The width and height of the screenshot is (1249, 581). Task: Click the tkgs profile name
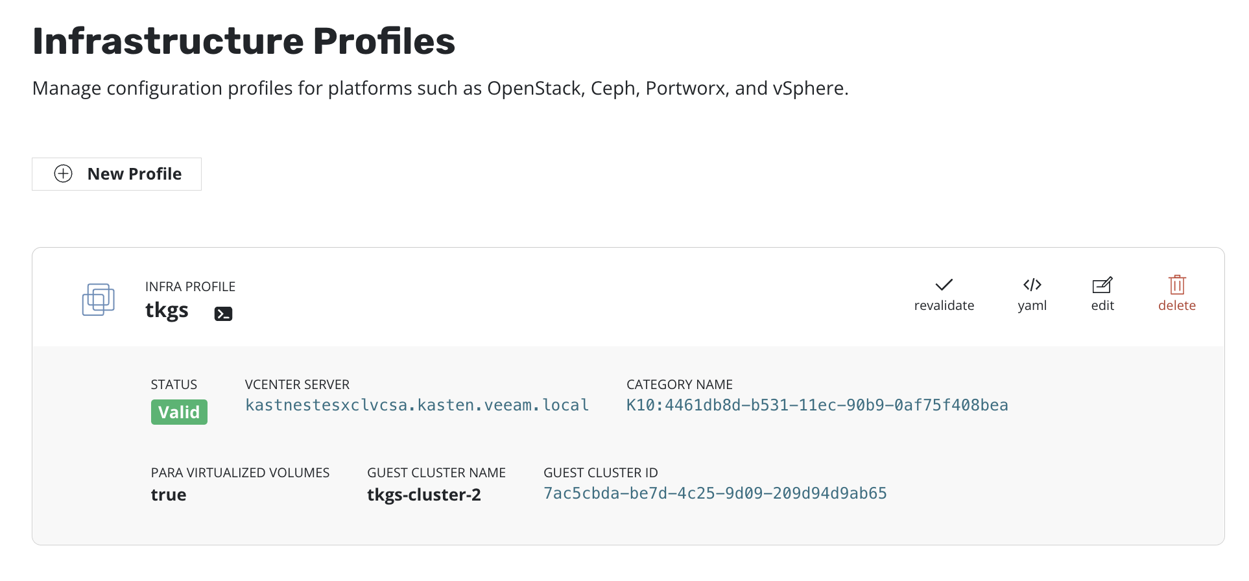coord(167,311)
